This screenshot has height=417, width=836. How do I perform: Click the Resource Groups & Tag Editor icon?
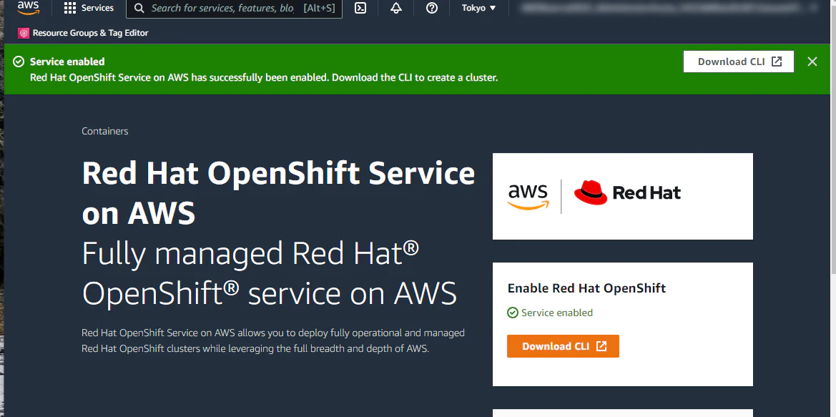tap(24, 33)
